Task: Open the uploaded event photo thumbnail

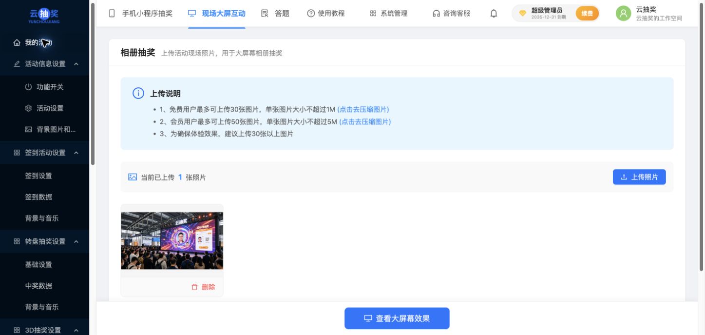Action: point(172,240)
